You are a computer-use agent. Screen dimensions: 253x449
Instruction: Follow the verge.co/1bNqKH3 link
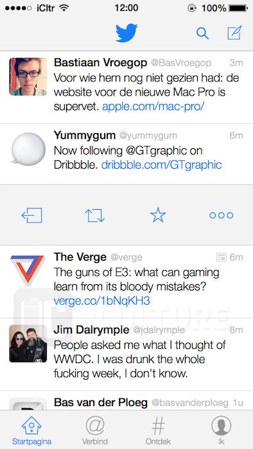click(101, 301)
